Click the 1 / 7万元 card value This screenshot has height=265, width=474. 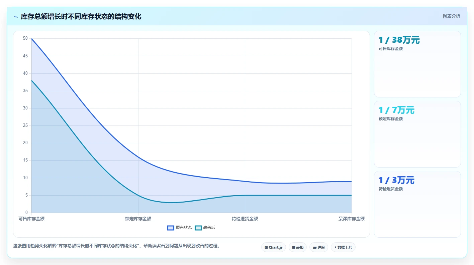click(396, 110)
